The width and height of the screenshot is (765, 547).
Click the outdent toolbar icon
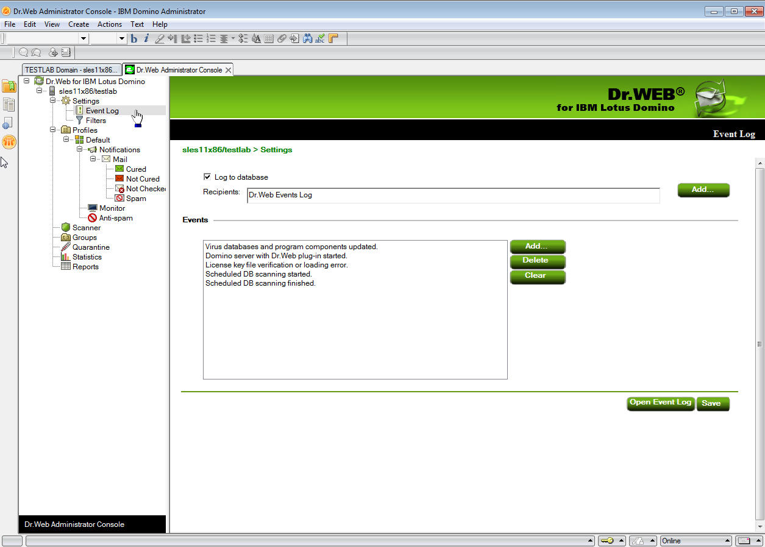(185, 38)
